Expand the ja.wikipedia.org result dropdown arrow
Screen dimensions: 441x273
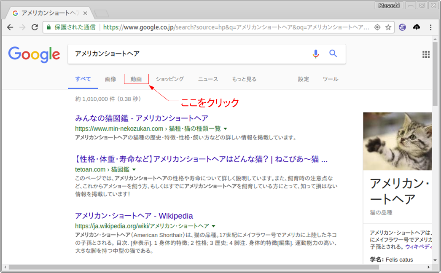pos(213,226)
